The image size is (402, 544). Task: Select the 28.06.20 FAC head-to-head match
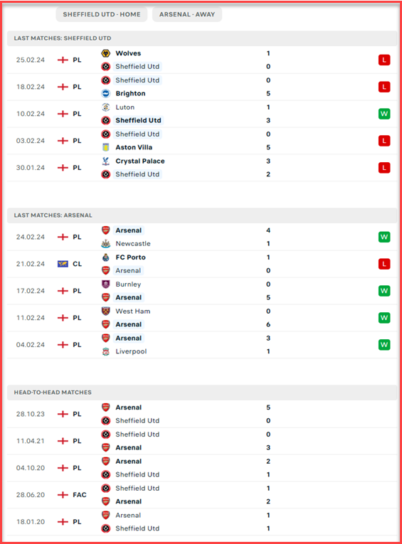click(202, 495)
